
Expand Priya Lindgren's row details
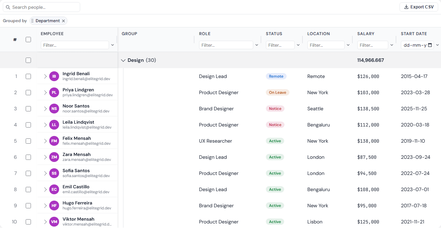pos(45,92)
